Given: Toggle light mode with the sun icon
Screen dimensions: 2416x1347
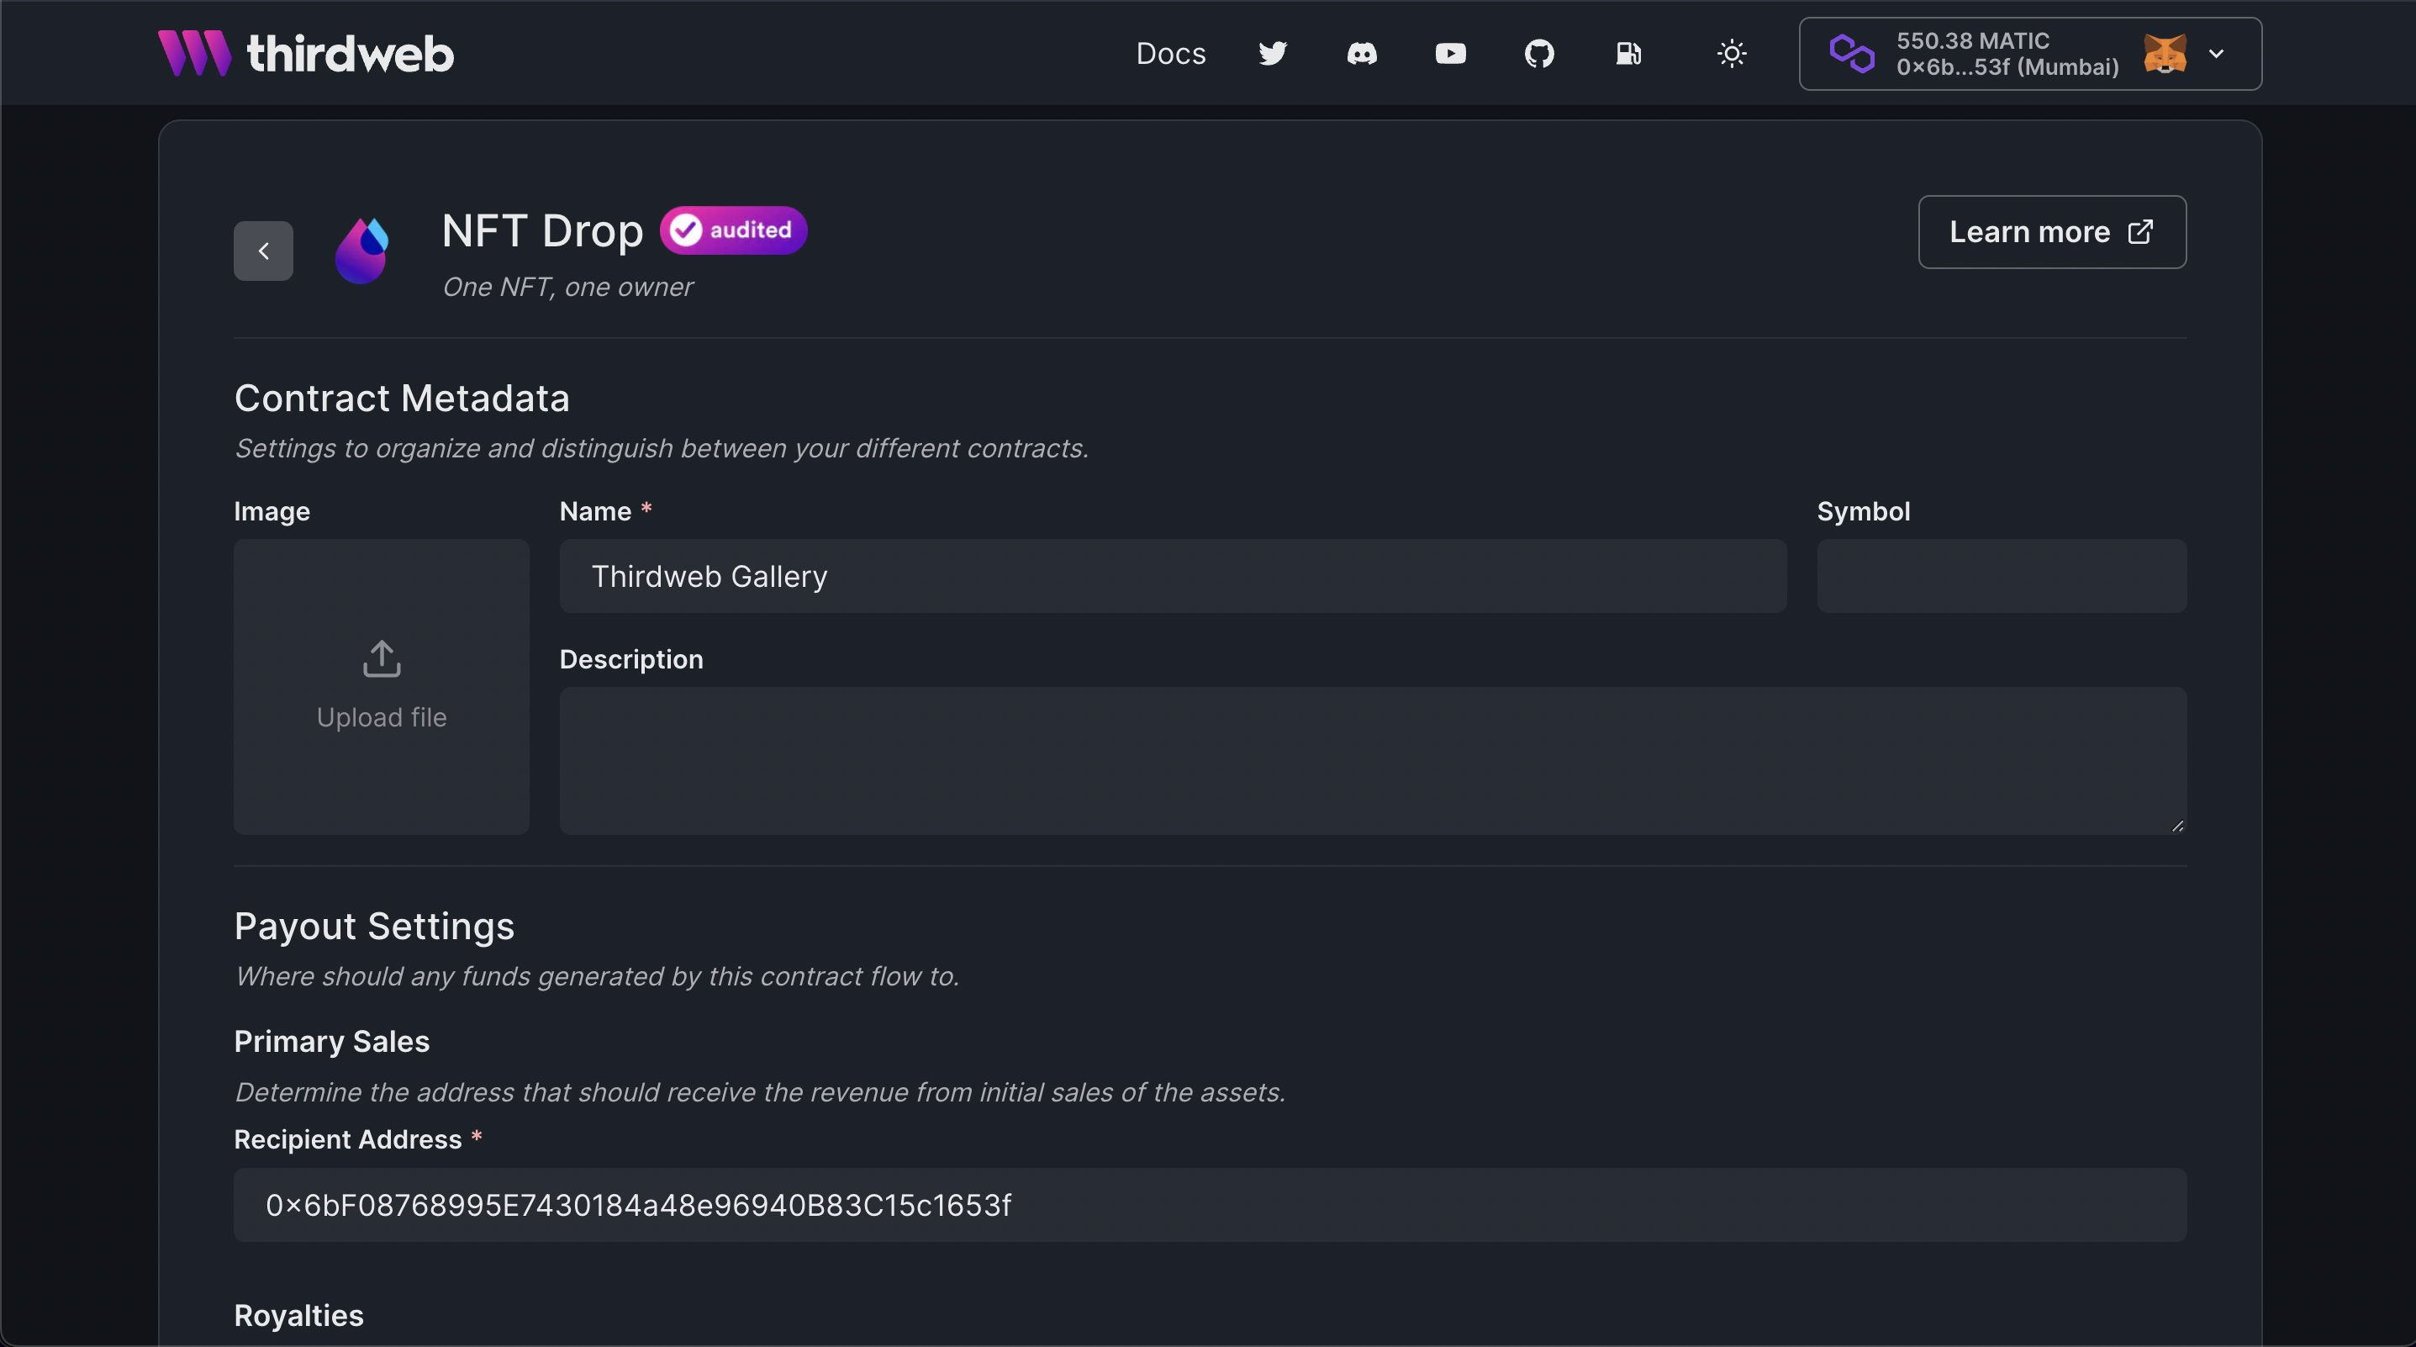Looking at the screenshot, I should coord(1732,54).
